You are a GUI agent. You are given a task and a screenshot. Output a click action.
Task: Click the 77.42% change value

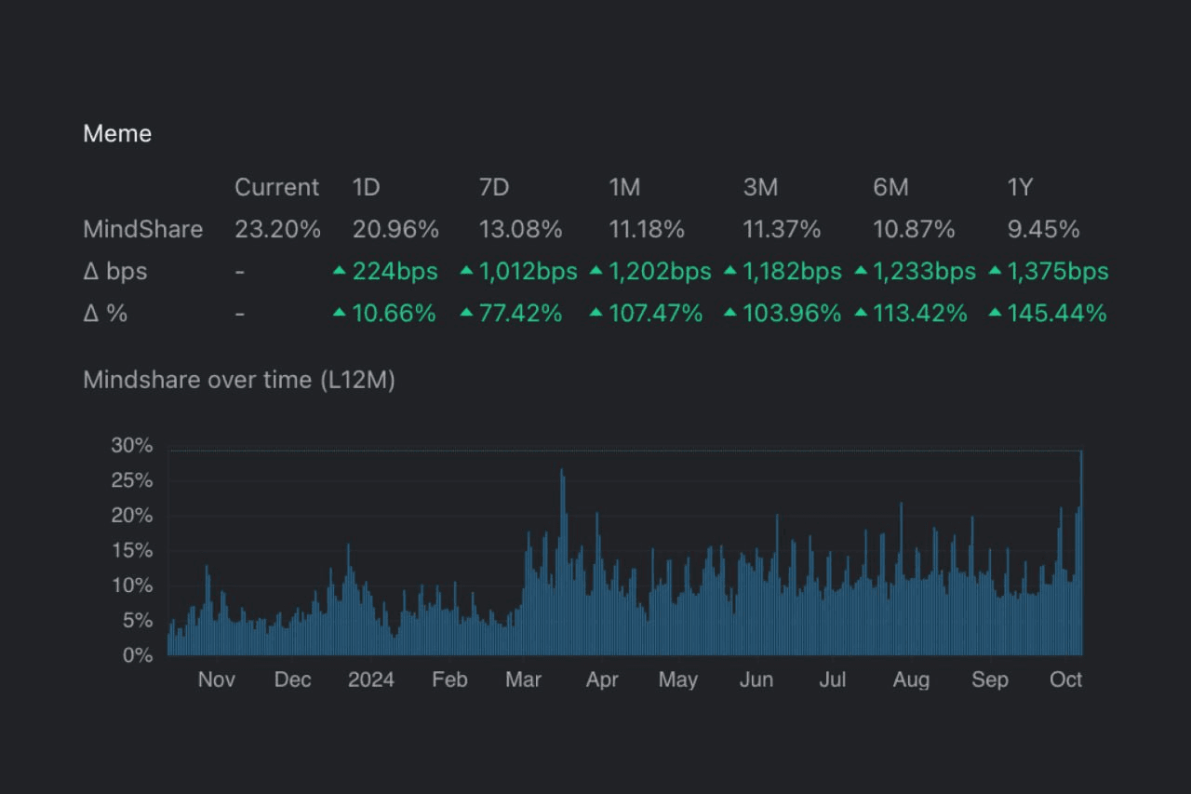click(x=520, y=313)
